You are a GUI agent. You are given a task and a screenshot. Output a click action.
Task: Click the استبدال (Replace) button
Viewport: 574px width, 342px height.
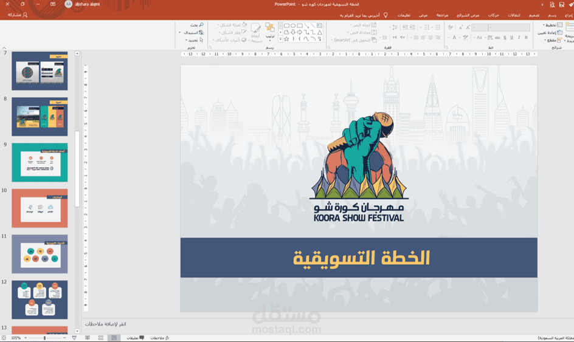point(193,33)
